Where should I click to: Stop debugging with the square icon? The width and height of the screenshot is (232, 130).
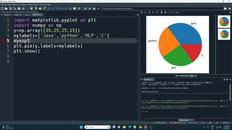(x=70, y=9)
